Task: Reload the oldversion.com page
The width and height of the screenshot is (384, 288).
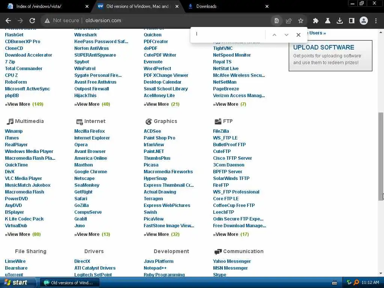Action: coord(32,21)
